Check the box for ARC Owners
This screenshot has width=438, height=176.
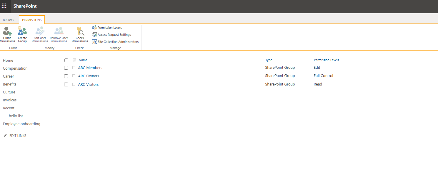click(66, 76)
